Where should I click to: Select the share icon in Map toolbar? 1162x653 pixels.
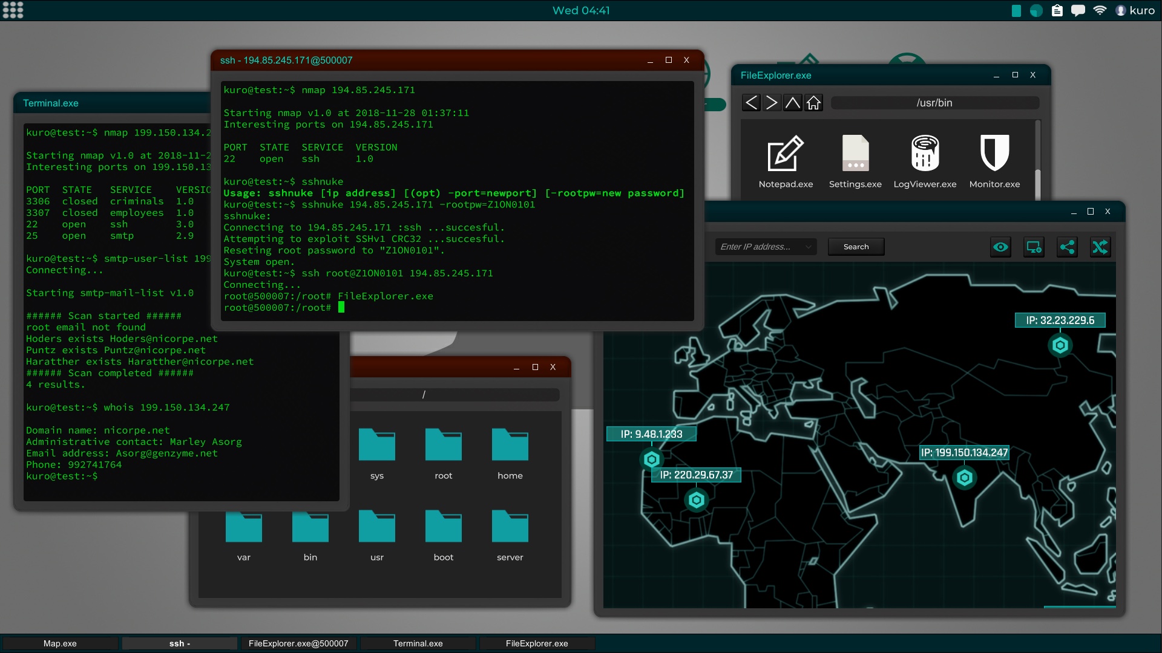[x=1067, y=246]
